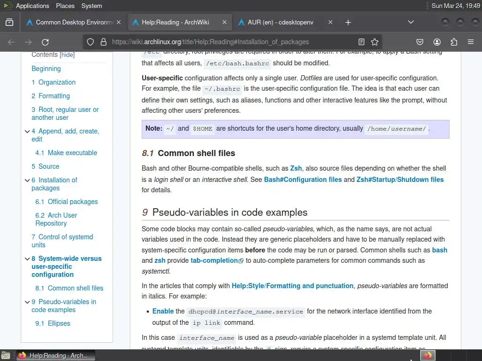Open the Save to Pocket icon

(x=419, y=42)
